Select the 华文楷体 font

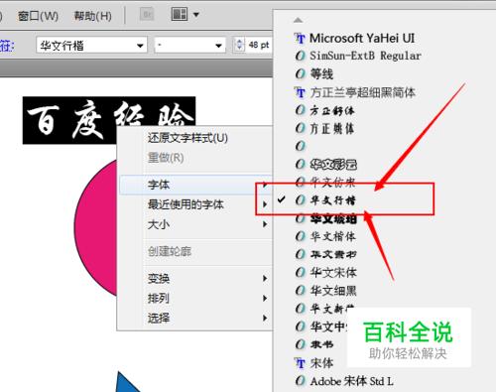pos(332,236)
